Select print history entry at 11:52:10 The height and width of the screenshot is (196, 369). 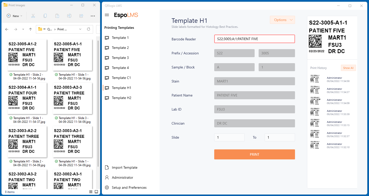[333, 145]
